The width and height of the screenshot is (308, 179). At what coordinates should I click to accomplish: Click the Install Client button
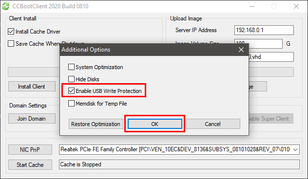(x=32, y=87)
